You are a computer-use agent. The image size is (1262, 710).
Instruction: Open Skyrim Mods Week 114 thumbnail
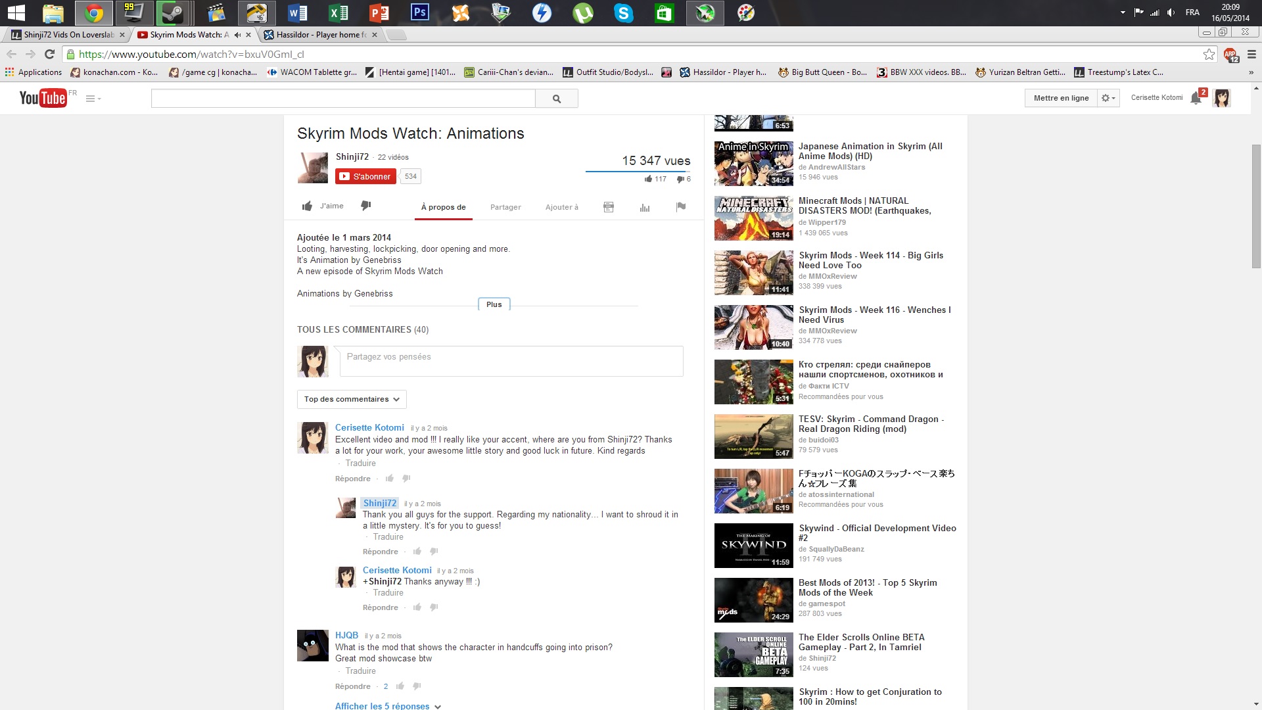754,273
